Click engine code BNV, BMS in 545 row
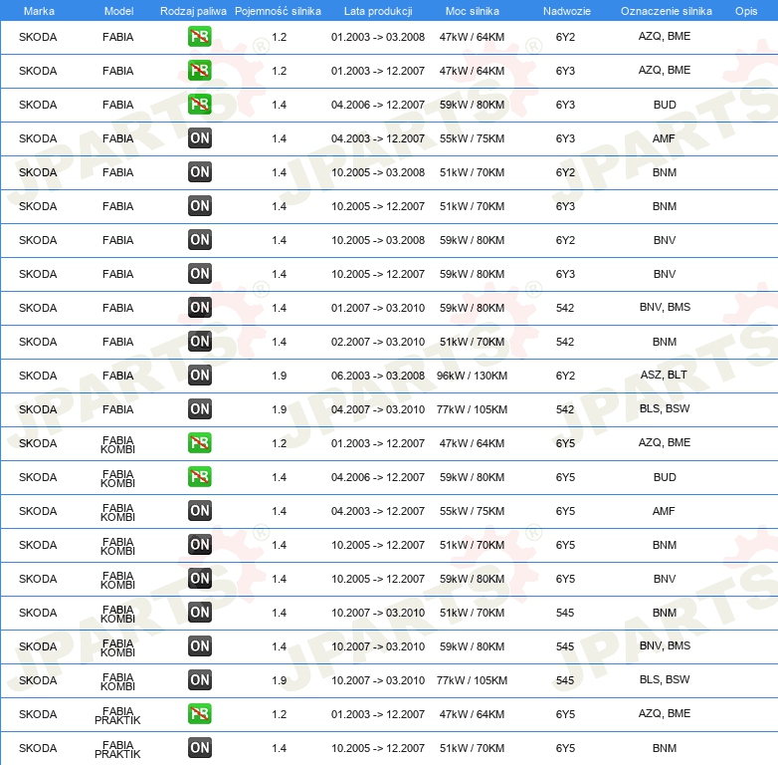Viewport: 778px width, 765px height. point(665,645)
